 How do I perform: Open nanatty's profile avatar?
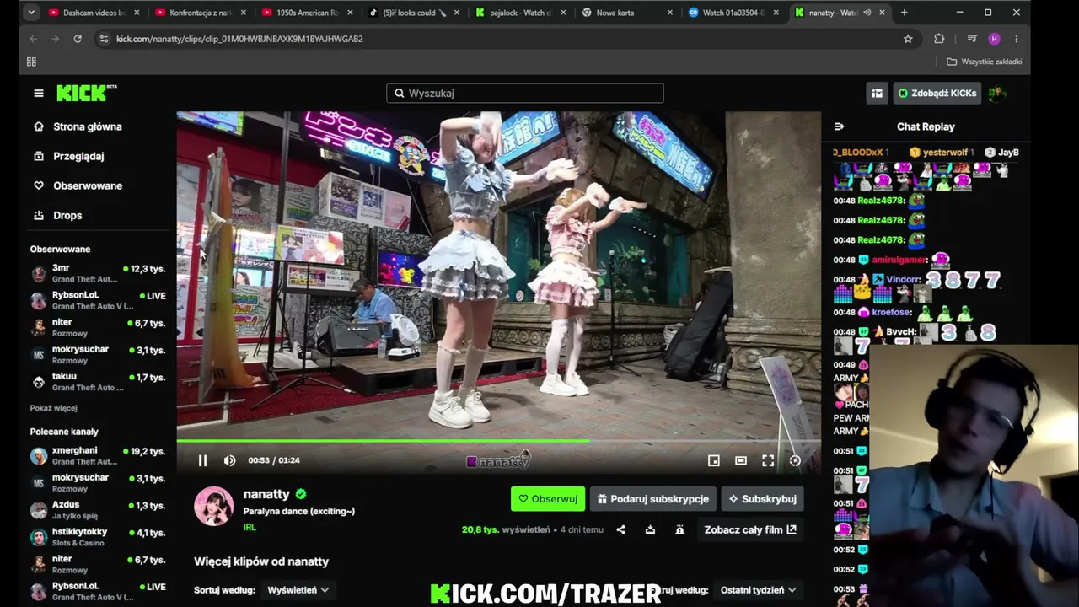pyautogui.click(x=213, y=506)
